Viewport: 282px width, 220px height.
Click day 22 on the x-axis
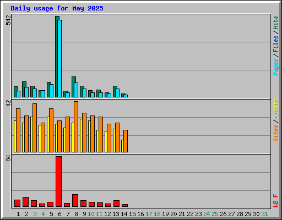coord(190,214)
